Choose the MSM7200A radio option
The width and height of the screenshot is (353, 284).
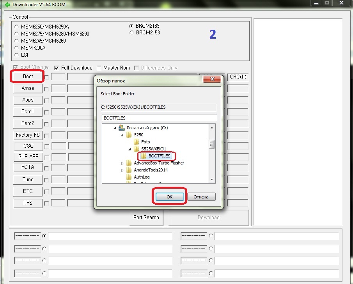tap(16, 48)
